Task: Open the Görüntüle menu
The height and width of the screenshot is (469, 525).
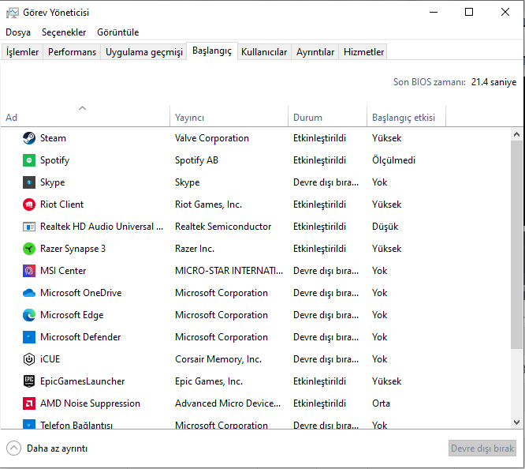Action: [x=118, y=32]
